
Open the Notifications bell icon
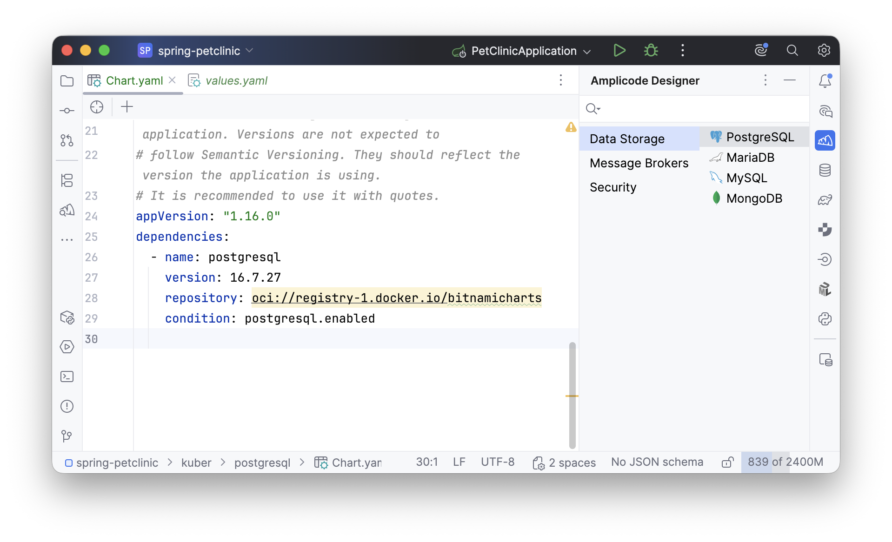(x=825, y=81)
